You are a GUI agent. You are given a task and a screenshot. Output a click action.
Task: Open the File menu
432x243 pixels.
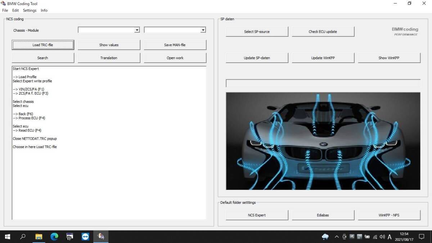pos(5,10)
